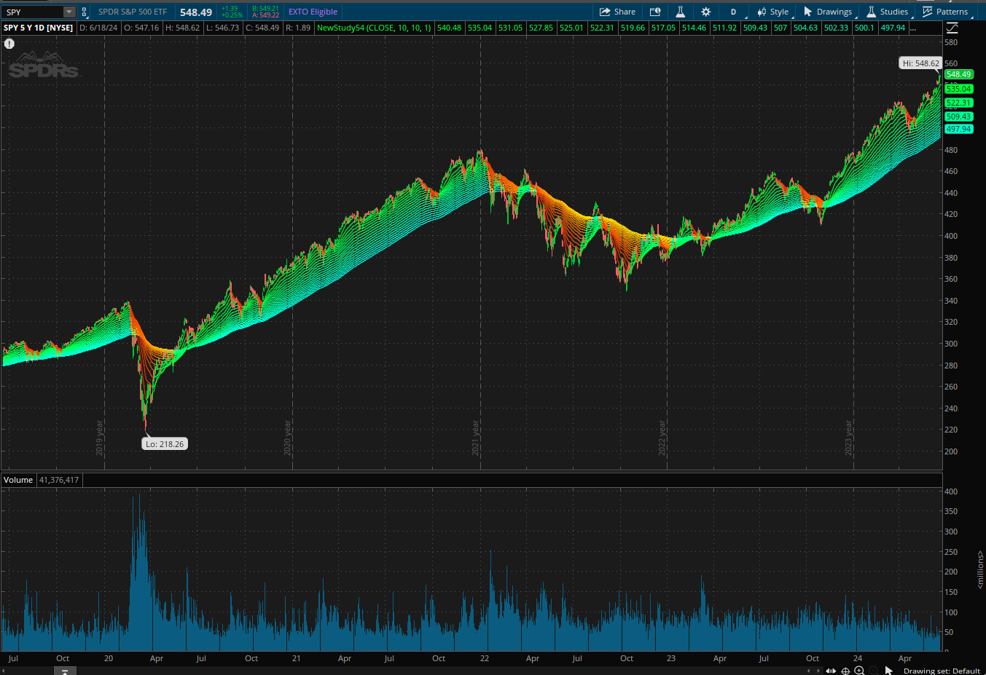Click the Volume value 41,376,417
Viewport: 986px width, 675px height.
pos(59,480)
